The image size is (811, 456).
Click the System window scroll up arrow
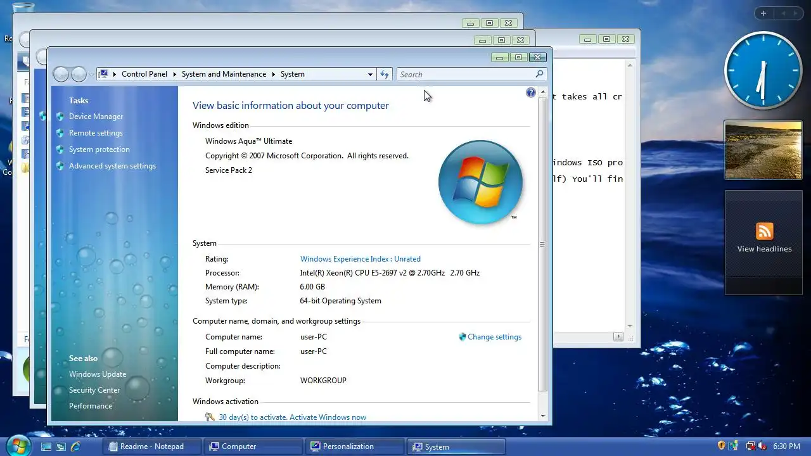pyautogui.click(x=542, y=92)
